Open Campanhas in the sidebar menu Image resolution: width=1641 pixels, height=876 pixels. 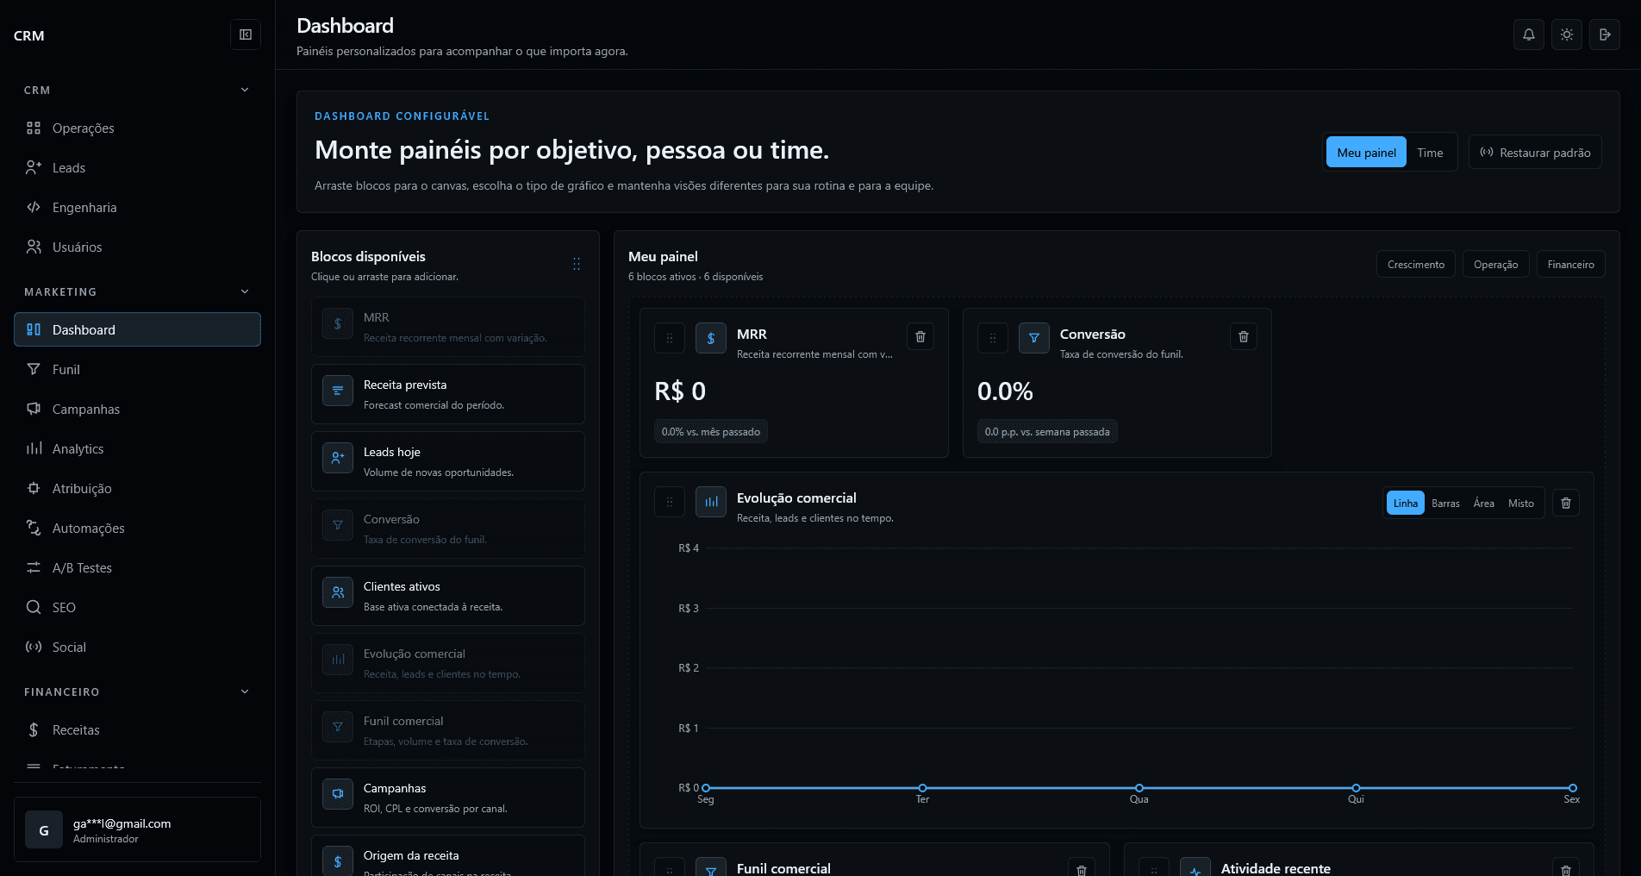tap(137, 409)
